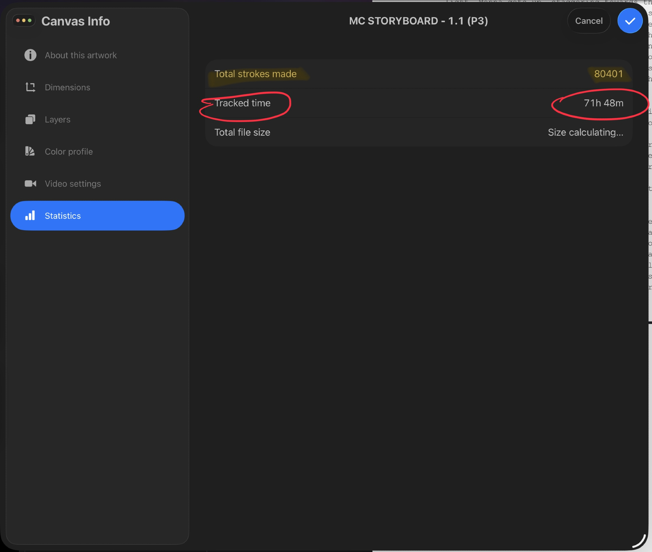Click the video camera icon in sidebar
652x552 pixels.
pyautogui.click(x=30, y=184)
